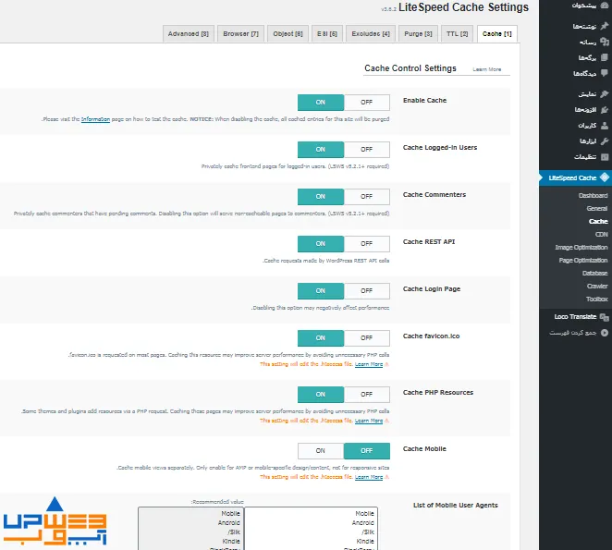This screenshot has height=550, width=612.
Task: Click Learn More under Cache Mobile
Action: [x=369, y=477]
